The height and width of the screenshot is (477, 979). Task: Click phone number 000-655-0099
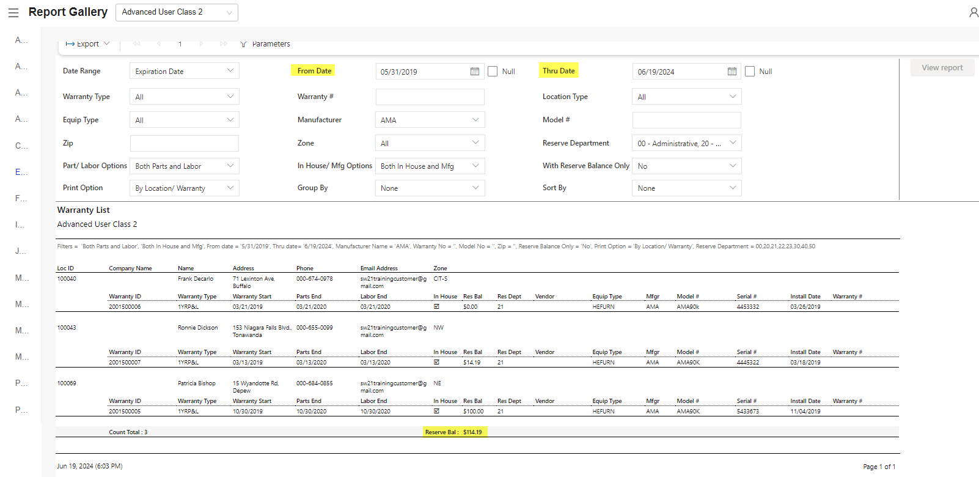pos(315,328)
